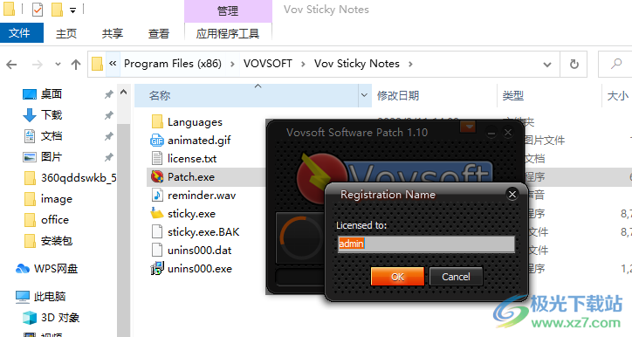Viewport: 632px width, 337px height.
Task: Expand chevron after Vov Sticky Notes breadcrumb
Action: pos(410,64)
